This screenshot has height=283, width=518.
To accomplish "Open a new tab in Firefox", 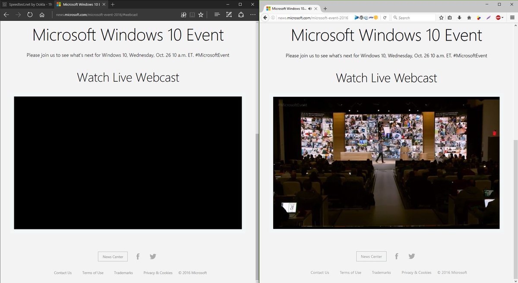I will pos(325,9).
